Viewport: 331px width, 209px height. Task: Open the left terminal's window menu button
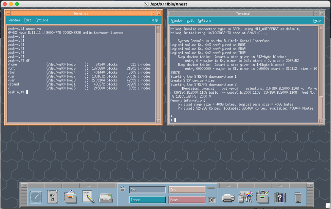coord(8,13)
